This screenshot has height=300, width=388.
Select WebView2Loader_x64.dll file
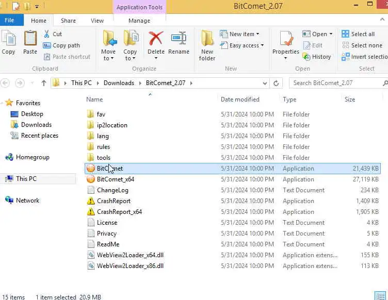pos(130,255)
